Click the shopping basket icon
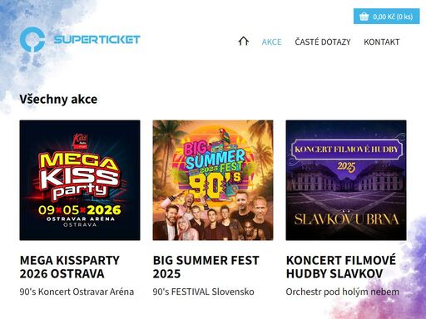Viewport: 426px width, 319px height. pos(364,17)
